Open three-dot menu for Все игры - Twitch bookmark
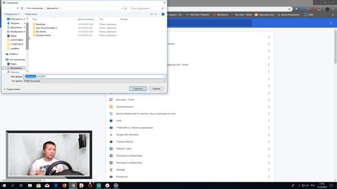The image size is (337, 189). [269, 100]
